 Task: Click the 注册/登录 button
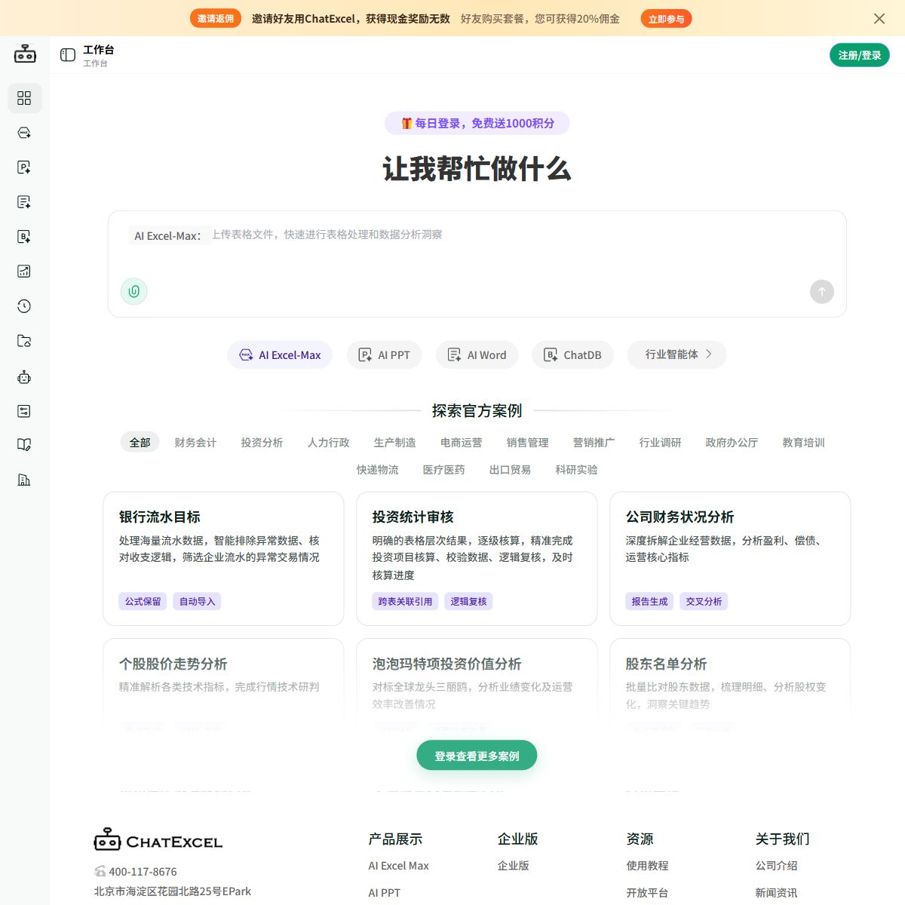click(x=860, y=55)
